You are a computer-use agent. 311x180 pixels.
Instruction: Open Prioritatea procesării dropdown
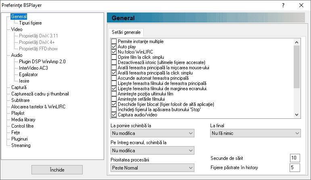point(152,168)
